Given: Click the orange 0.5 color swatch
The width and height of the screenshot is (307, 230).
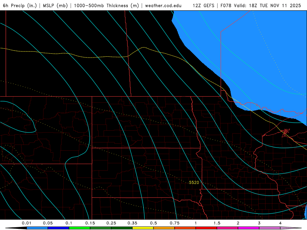Looking at the screenshot, I should (164, 228).
